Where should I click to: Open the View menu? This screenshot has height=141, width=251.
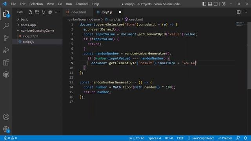[50, 4]
